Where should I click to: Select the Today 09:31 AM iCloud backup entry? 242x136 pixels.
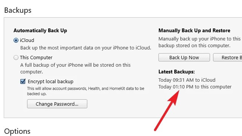coord(187,80)
